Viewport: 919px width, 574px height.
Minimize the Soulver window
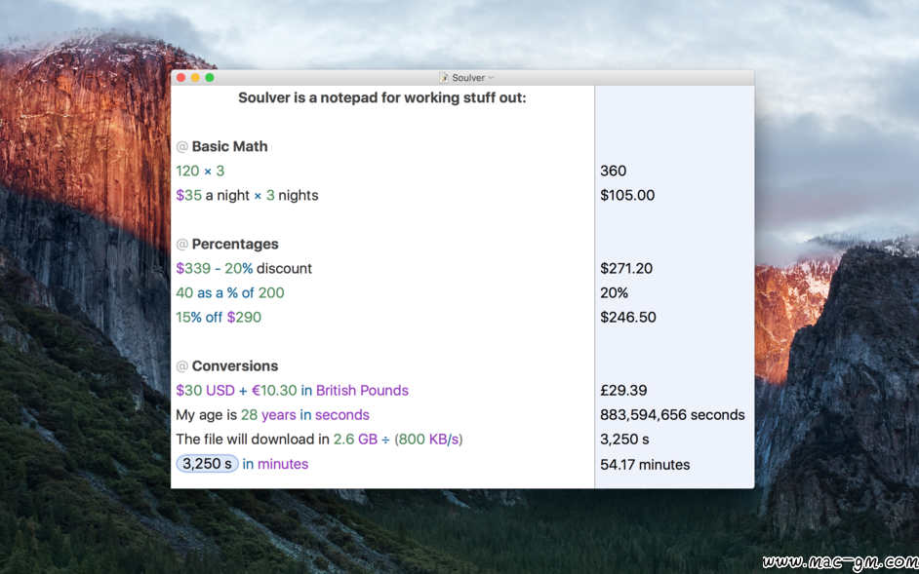tap(195, 77)
